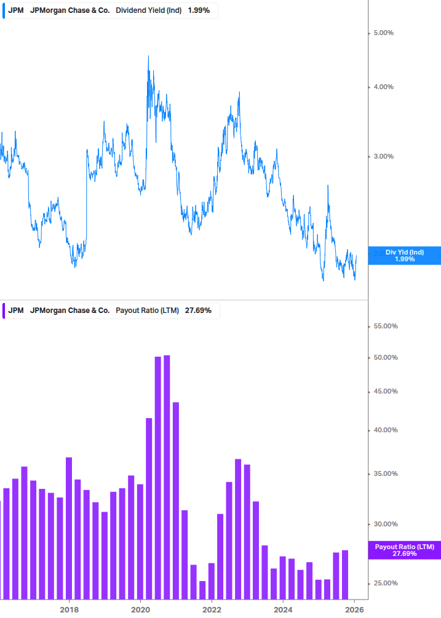Click the 2018 label on time axis

coord(70,609)
